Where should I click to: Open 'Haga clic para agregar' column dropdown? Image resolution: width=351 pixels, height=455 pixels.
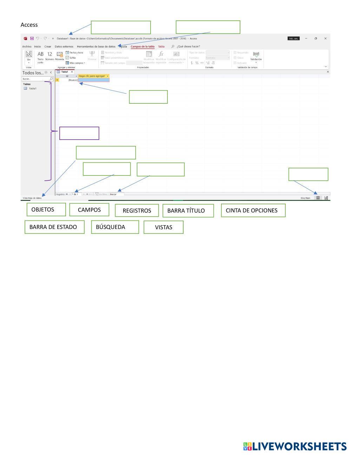[x=107, y=76]
